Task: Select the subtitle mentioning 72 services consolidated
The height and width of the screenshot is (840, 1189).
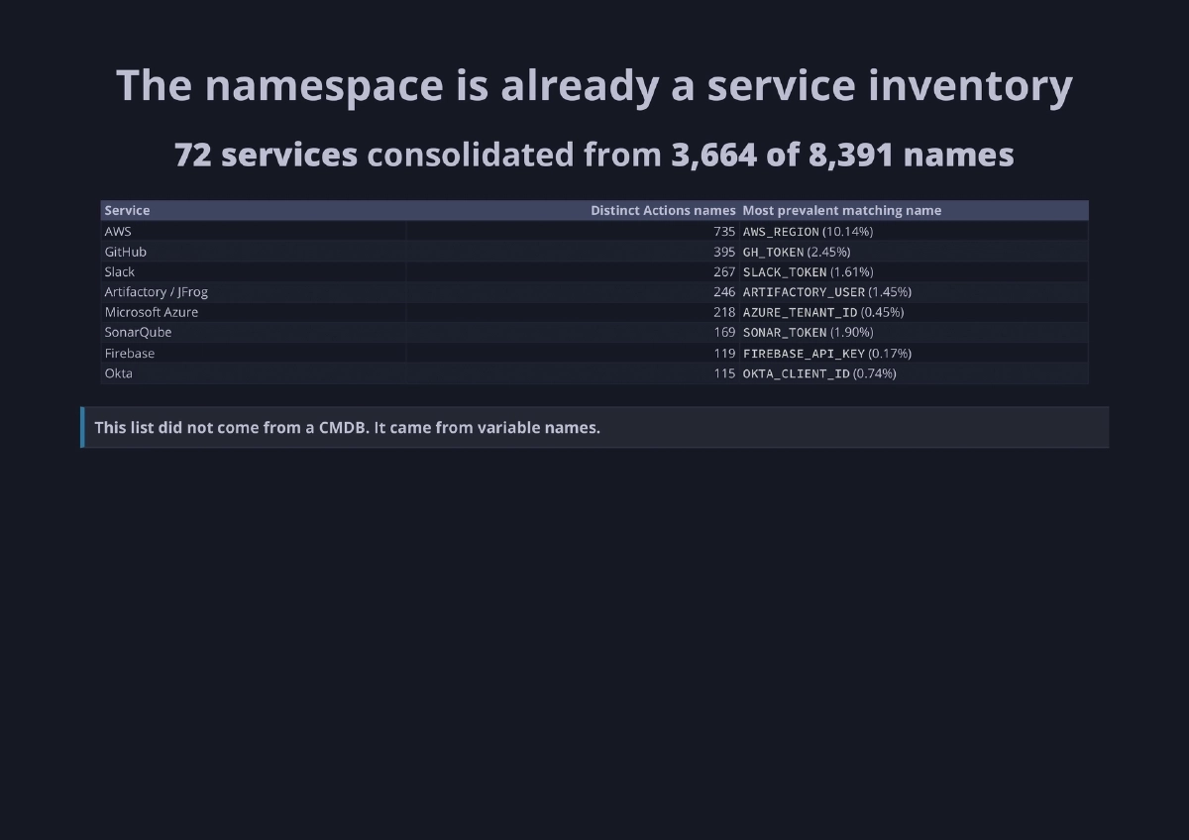Action: (x=594, y=155)
